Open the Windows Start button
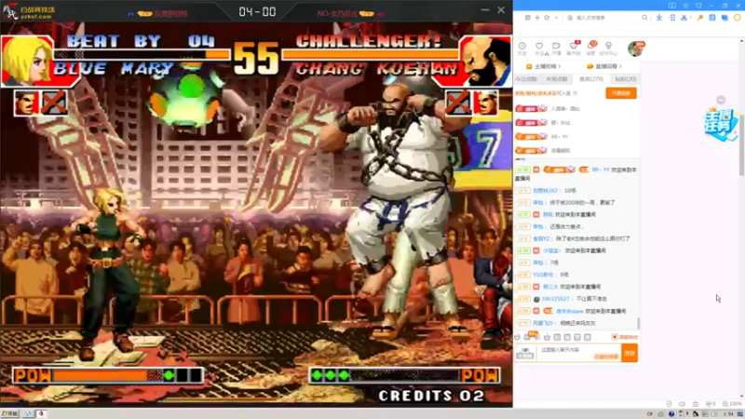 pos(9,413)
